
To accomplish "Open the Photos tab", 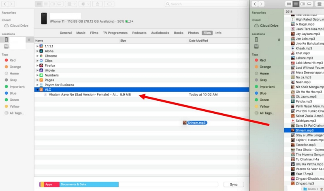I will click(194, 33).
